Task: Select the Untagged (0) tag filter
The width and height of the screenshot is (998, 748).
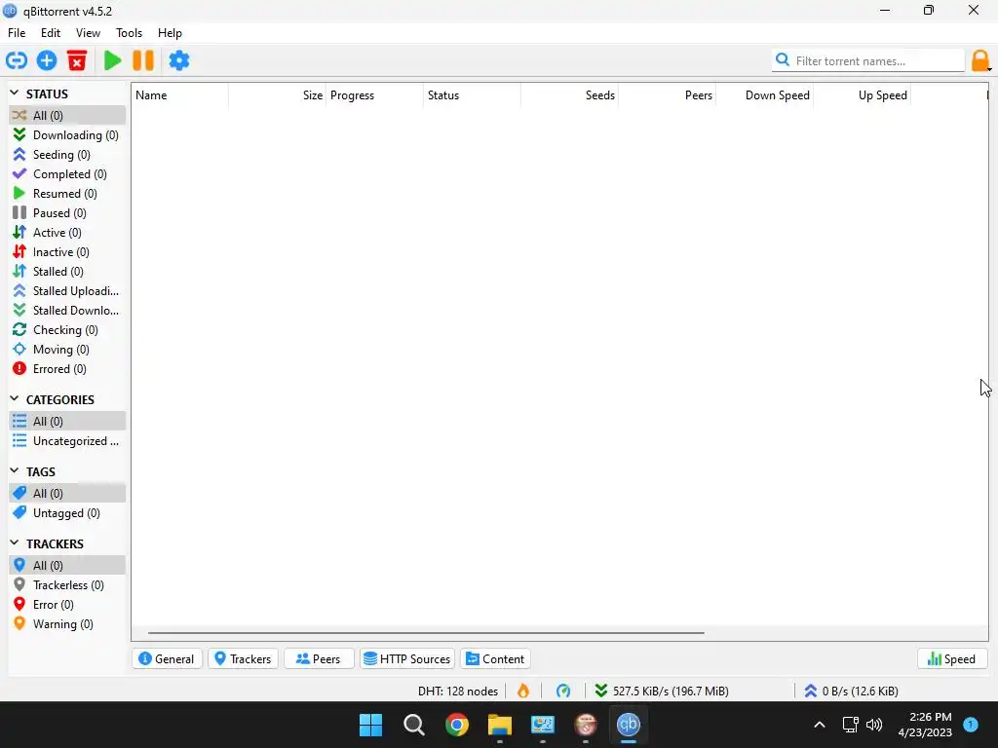Action: [x=67, y=512]
